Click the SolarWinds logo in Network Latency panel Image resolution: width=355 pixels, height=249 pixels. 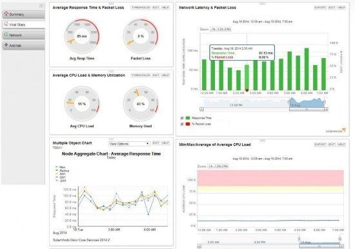click(x=336, y=130)
